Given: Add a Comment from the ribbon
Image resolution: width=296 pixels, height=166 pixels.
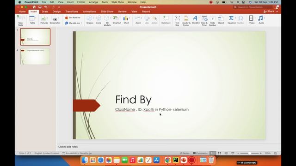Looking at the screenshot, I should 166,20.
